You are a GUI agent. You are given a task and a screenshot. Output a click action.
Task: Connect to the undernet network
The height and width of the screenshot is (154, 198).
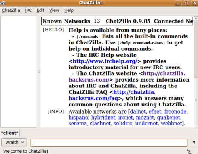[147, 124]
